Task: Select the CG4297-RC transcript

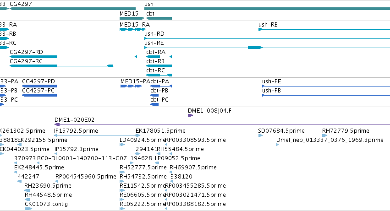Action: [61, 66]
